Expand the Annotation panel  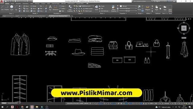pos(57,13)
